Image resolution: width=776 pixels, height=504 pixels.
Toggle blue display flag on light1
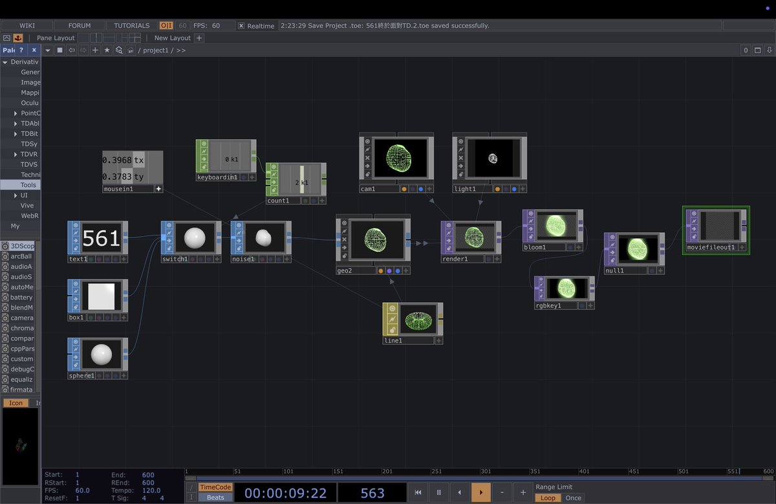coord(513,189)
